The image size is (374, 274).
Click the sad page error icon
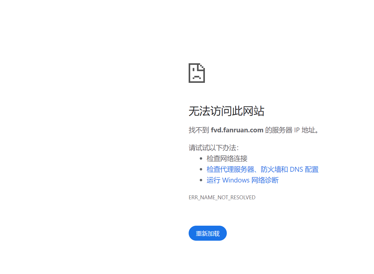click(197, 73)
